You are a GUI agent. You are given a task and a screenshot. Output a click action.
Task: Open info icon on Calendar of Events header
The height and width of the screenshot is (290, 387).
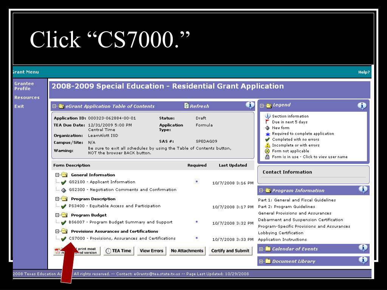pos(363,248)
